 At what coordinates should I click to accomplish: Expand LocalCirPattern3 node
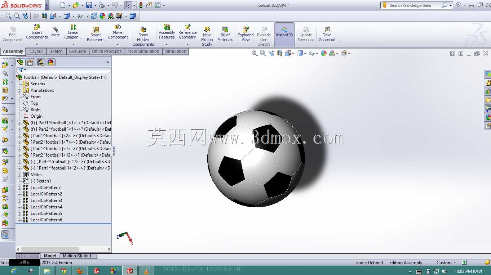click(x=19, y=200)
